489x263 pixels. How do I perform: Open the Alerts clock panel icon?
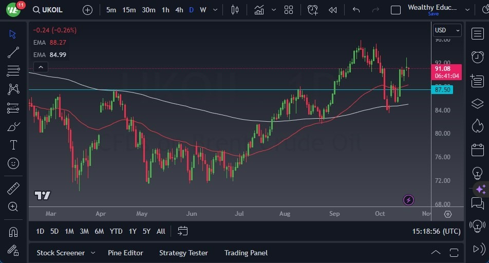tap(477, 57)
